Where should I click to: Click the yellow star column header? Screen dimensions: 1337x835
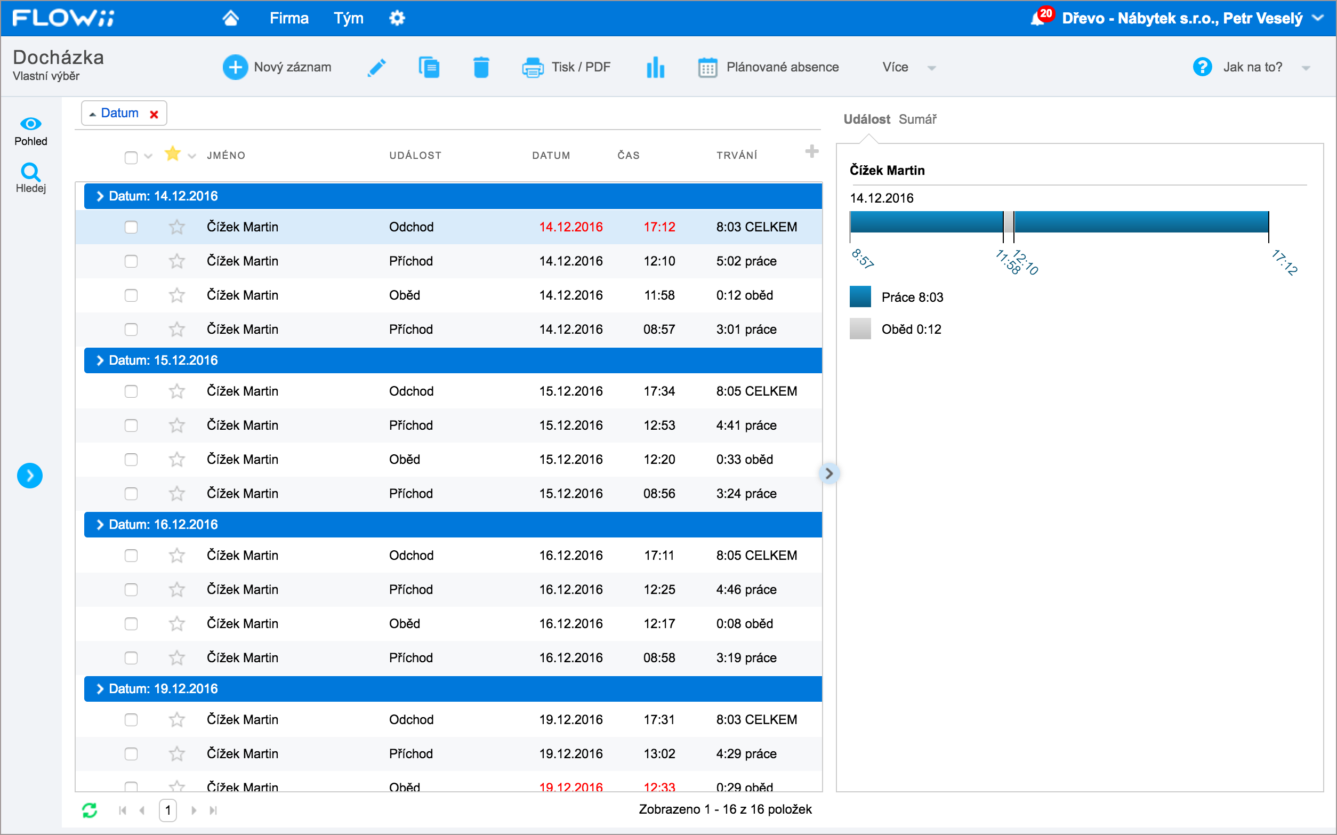173,154
